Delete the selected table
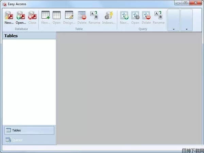 (x=82, y=18)
